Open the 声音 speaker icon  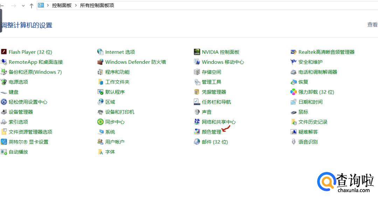click(197, 112)
